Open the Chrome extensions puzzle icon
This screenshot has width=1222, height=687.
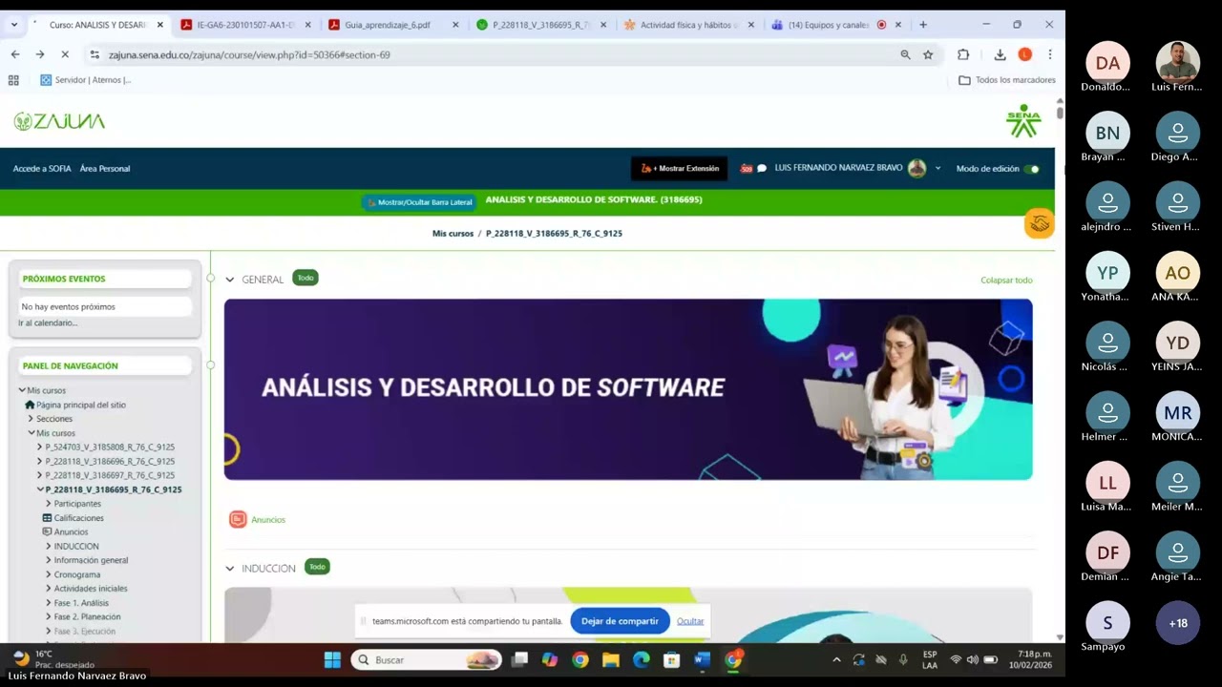963,54
